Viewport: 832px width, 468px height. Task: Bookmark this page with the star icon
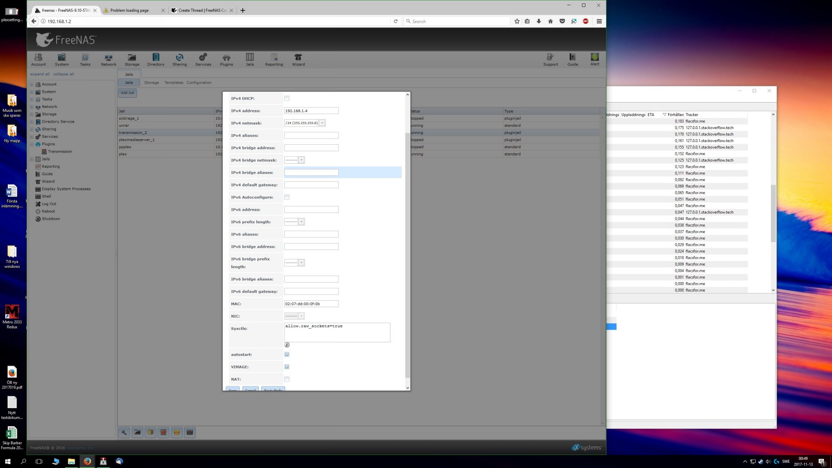pyautogui.click(x=517, y=21)
